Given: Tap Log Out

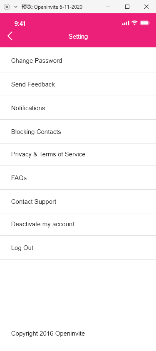Looking at the screenshot, I should tap(78, 247).
